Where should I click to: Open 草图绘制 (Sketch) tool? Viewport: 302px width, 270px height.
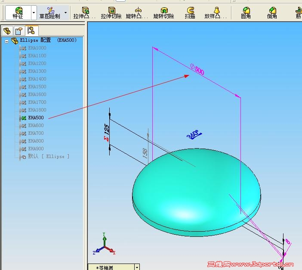(50, 13)
